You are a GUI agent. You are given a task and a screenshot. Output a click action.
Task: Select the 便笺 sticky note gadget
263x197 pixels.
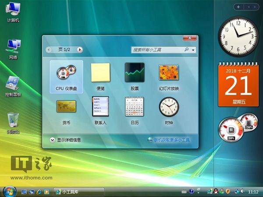[x=100, y=77]
